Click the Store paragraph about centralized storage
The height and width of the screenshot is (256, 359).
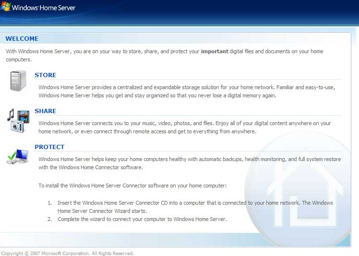point(187,91)
